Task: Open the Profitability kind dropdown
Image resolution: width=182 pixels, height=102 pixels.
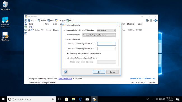Action: [x=99, y=35]
